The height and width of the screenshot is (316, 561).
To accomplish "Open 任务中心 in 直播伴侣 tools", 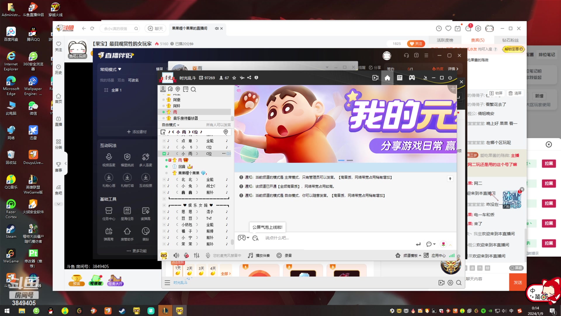I will pos(109,214).
